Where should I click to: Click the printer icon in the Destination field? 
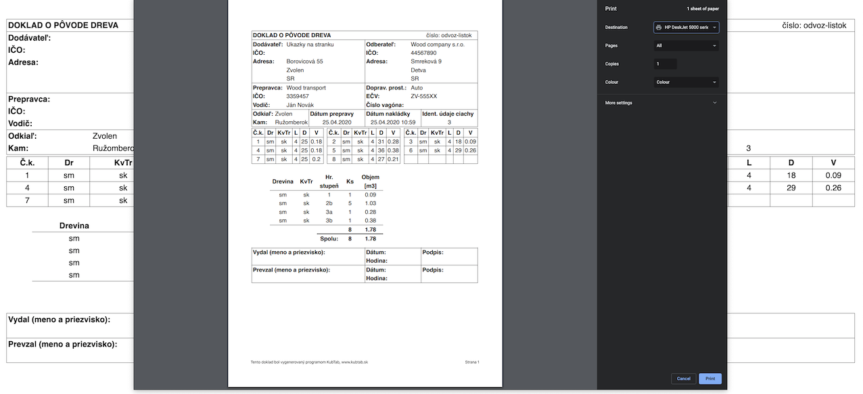[x=659, y=28]
